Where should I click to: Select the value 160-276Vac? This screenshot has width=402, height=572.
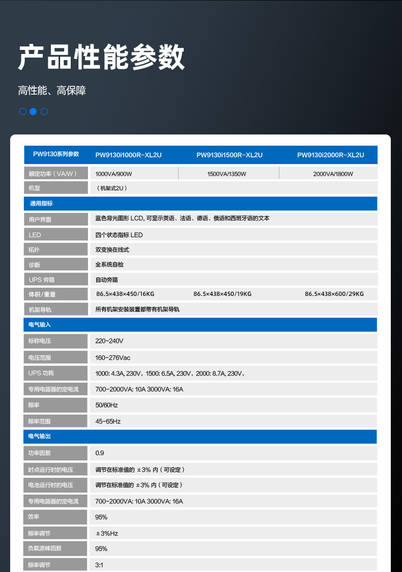[112, 358]
